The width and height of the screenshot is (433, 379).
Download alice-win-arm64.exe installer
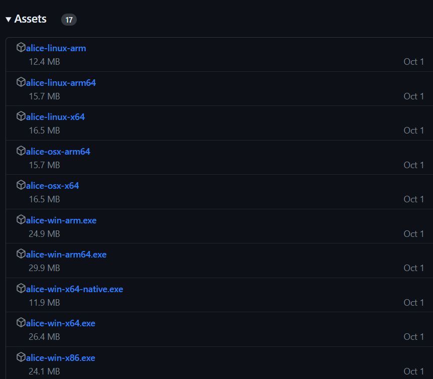[66, 255]
